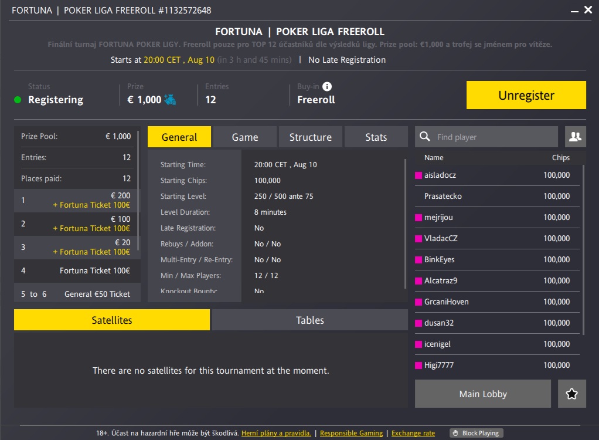599x440 pixels.
Task: Sort players by Name column header
Action: click(x=434, y=157)
